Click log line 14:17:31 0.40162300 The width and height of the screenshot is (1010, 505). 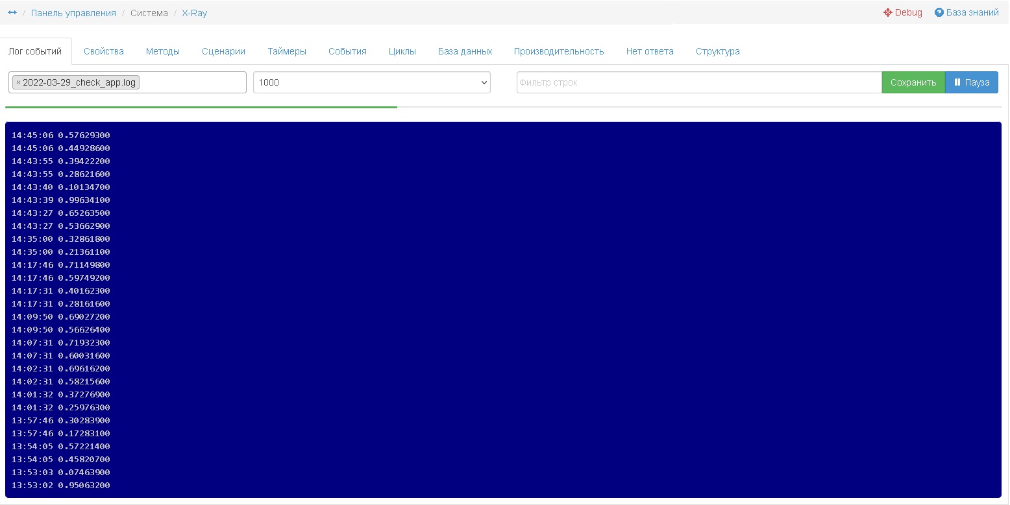tap(61, 291)
